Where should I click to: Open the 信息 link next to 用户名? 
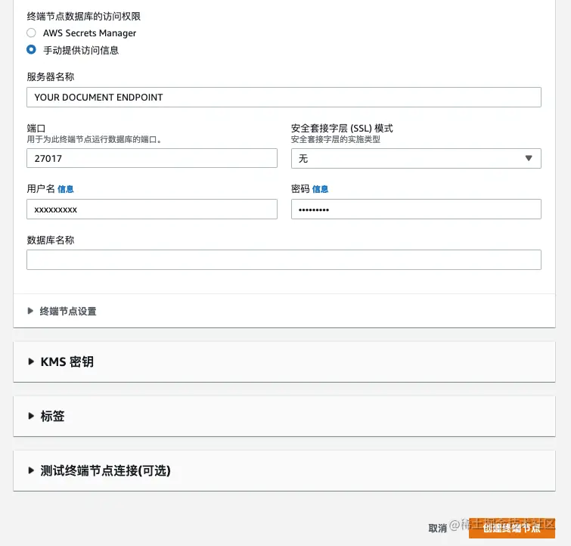click(66, 189)
